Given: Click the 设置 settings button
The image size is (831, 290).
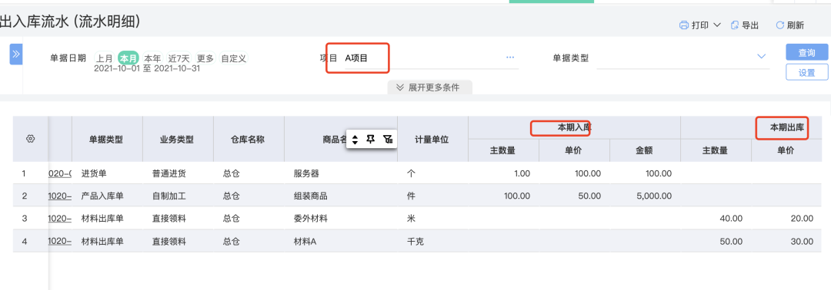Looking at the screenshot, I should [x=806, y=72].
